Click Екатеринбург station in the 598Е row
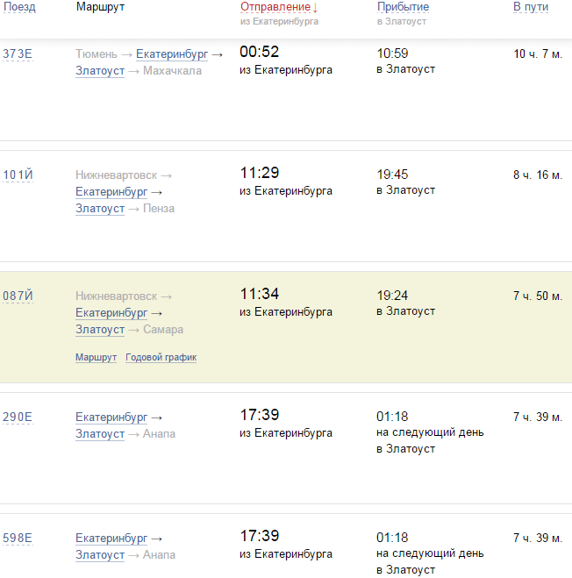572x578 pixels. 112,538
